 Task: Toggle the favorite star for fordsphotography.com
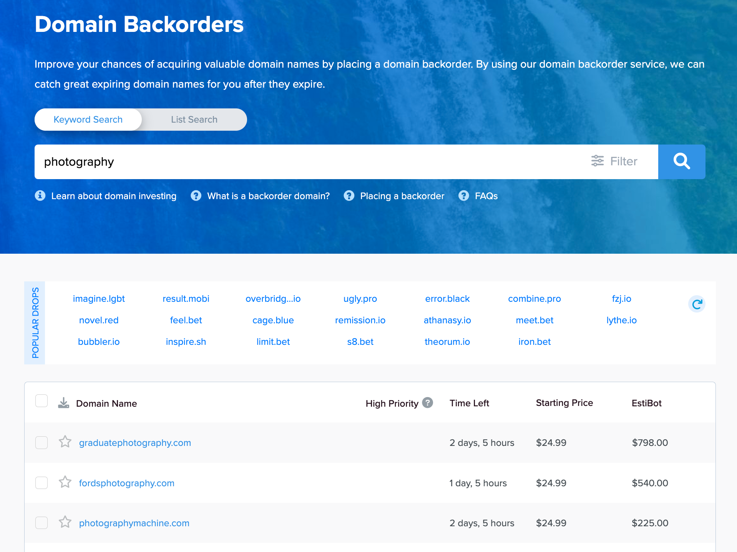pyautogui.click(x=65, y=482)
